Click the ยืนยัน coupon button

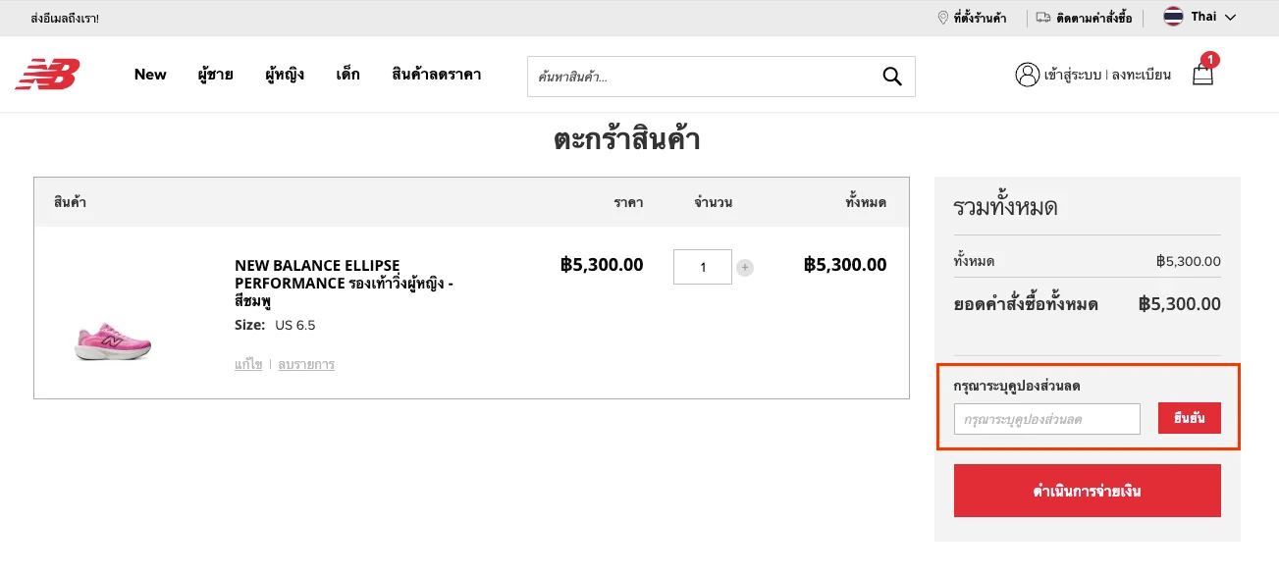(x=1190, y=418)
